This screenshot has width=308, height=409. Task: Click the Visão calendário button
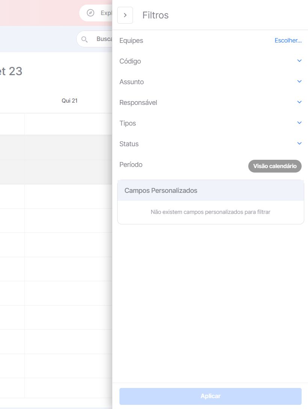[275, 166]
